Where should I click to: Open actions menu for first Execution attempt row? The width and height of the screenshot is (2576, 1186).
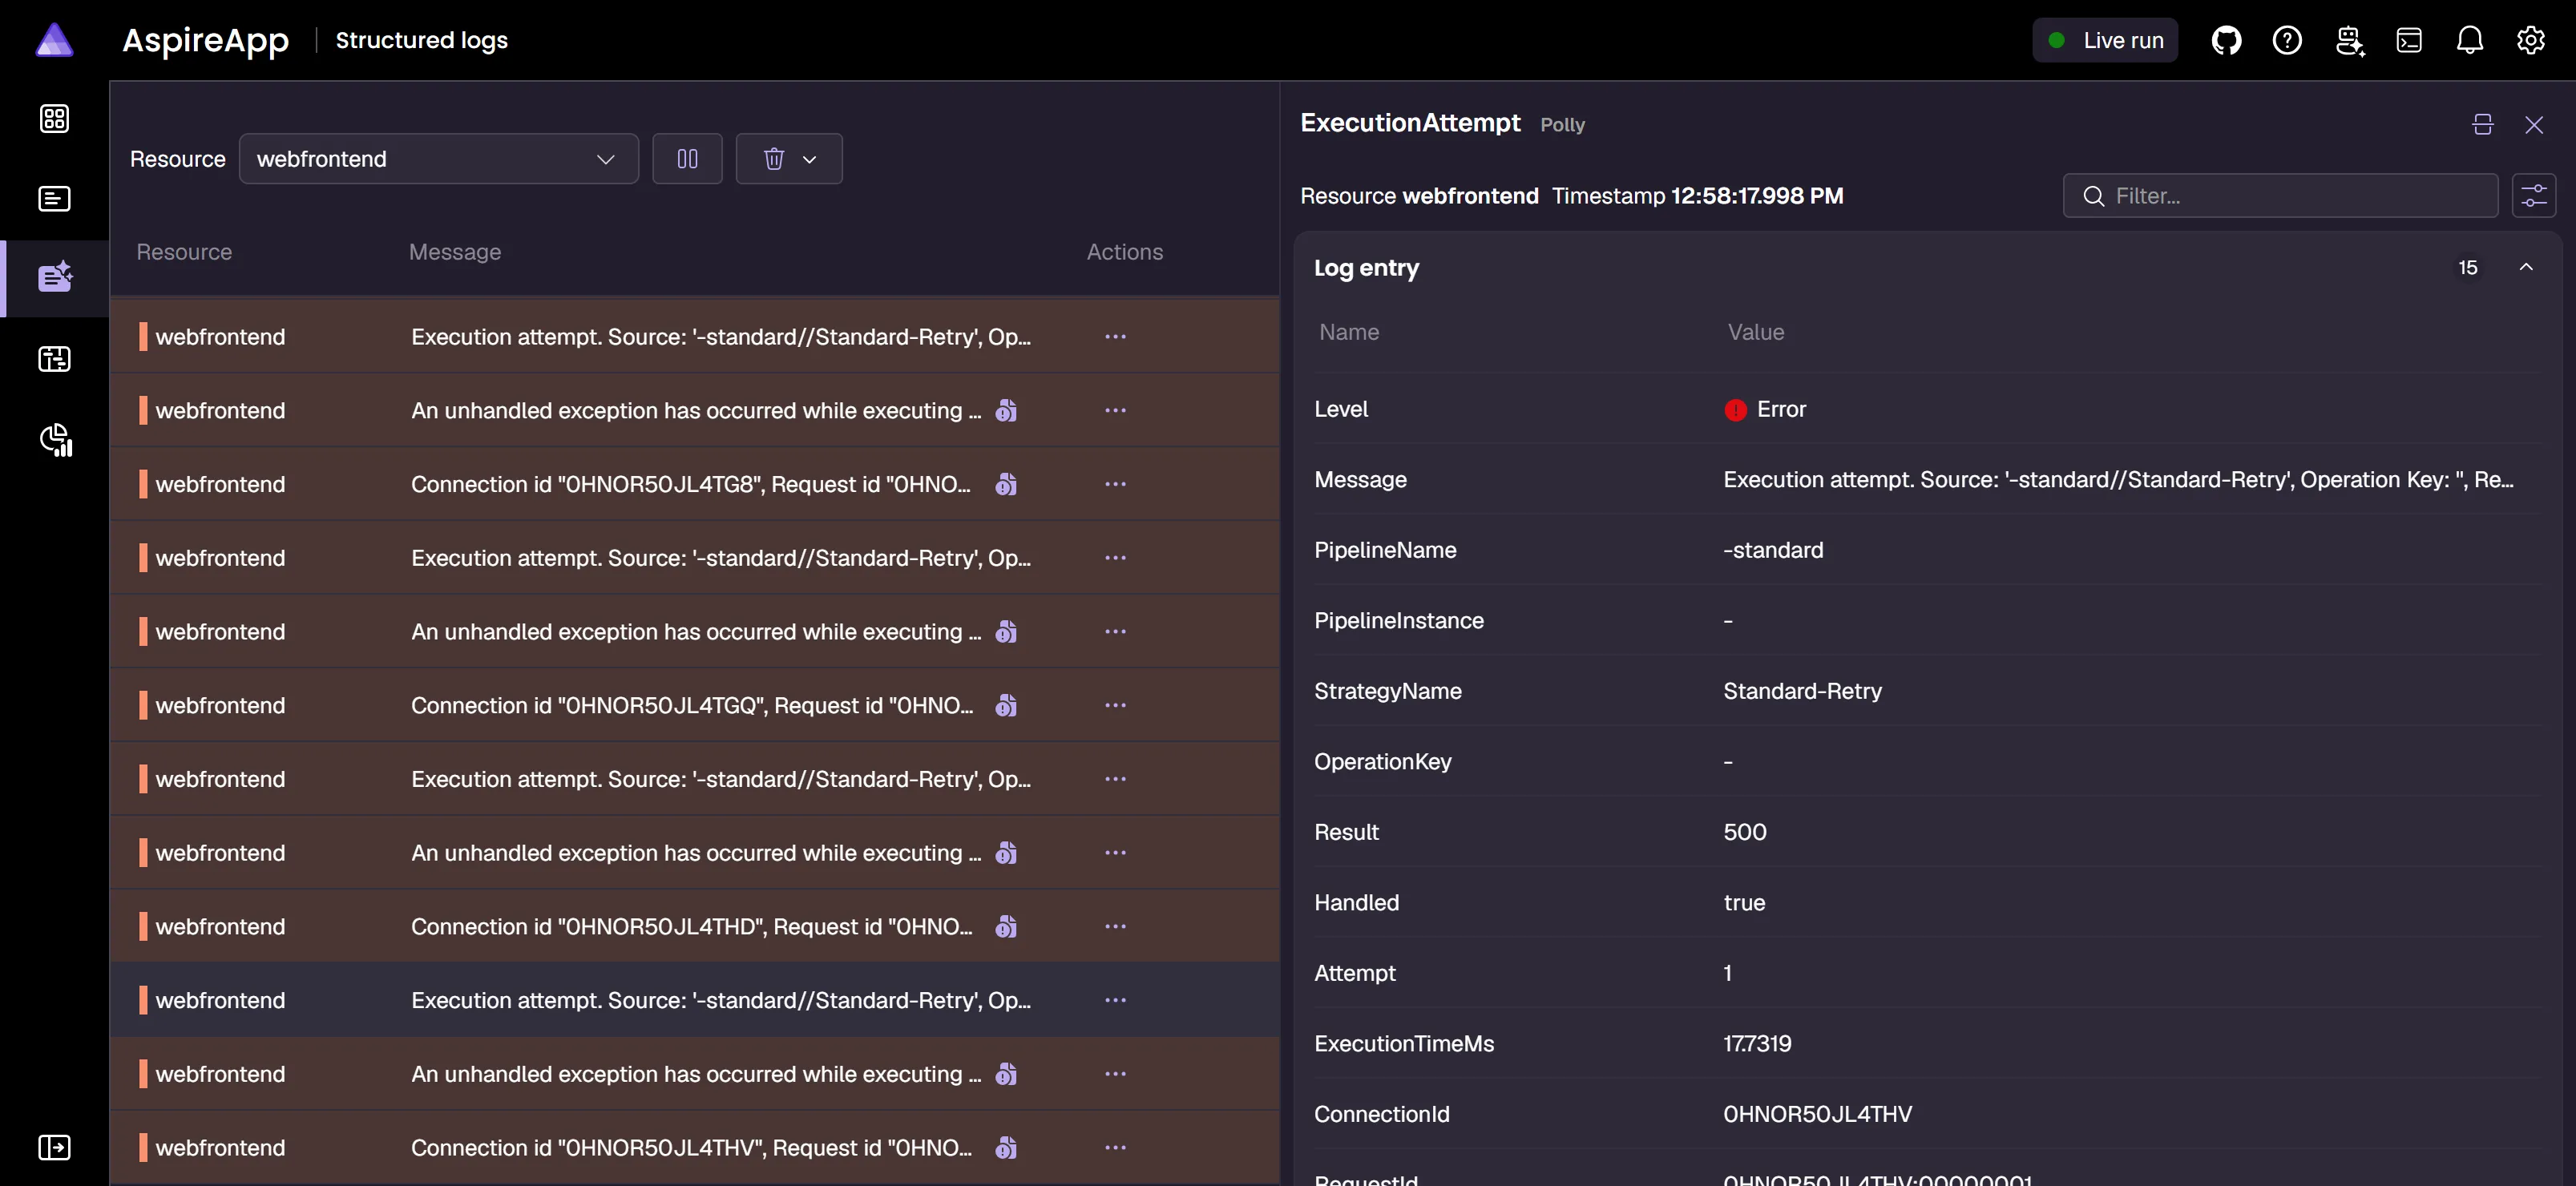pyautogui.click(x=1115, y=337)
